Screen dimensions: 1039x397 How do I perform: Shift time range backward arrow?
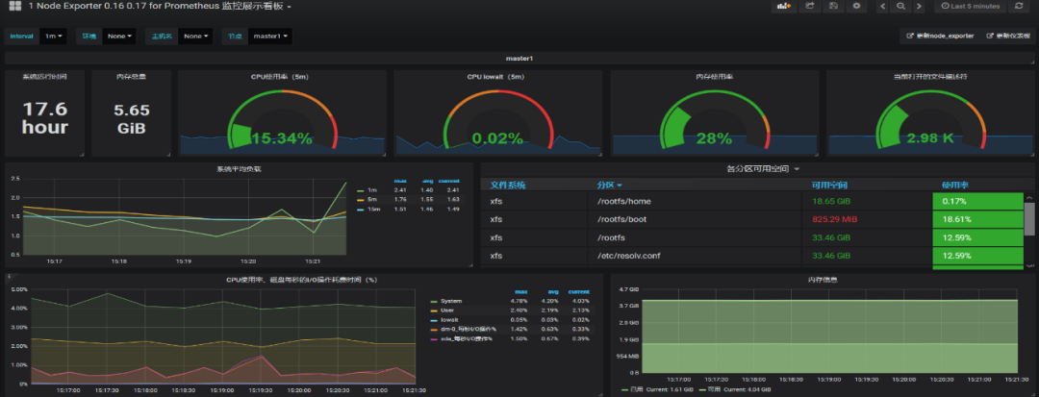[x=883, y=6]
